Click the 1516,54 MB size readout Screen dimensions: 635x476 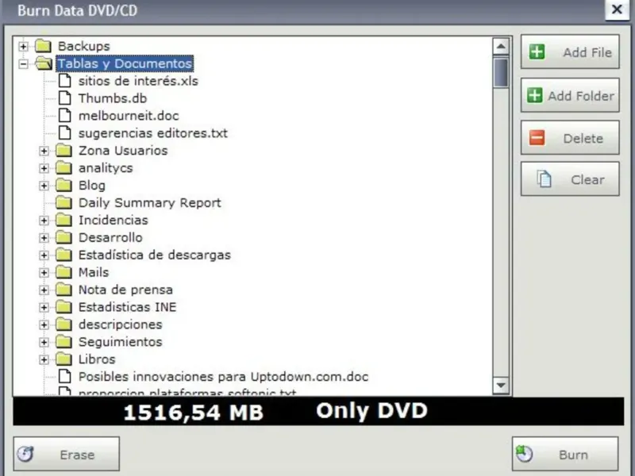coord(193,413)
